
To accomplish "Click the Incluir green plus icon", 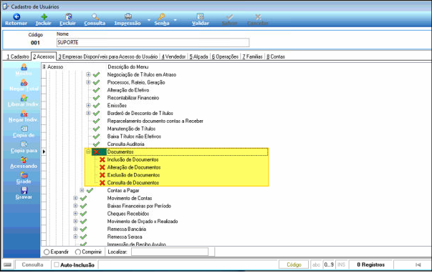I will point(44,16).
